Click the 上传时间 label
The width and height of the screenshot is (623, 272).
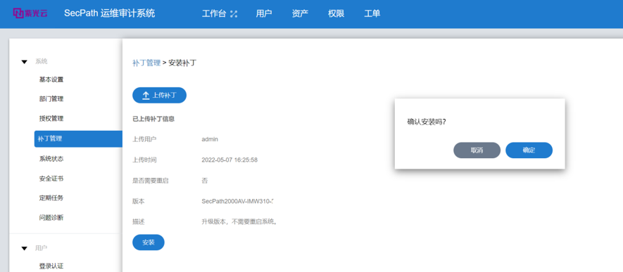pyautogui.click(x=144, y=160)
